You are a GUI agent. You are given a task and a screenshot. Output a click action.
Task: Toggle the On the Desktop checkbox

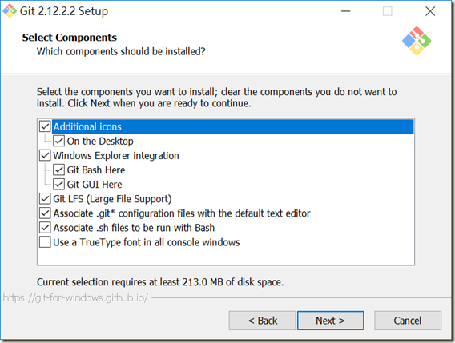tap(59, 141)
